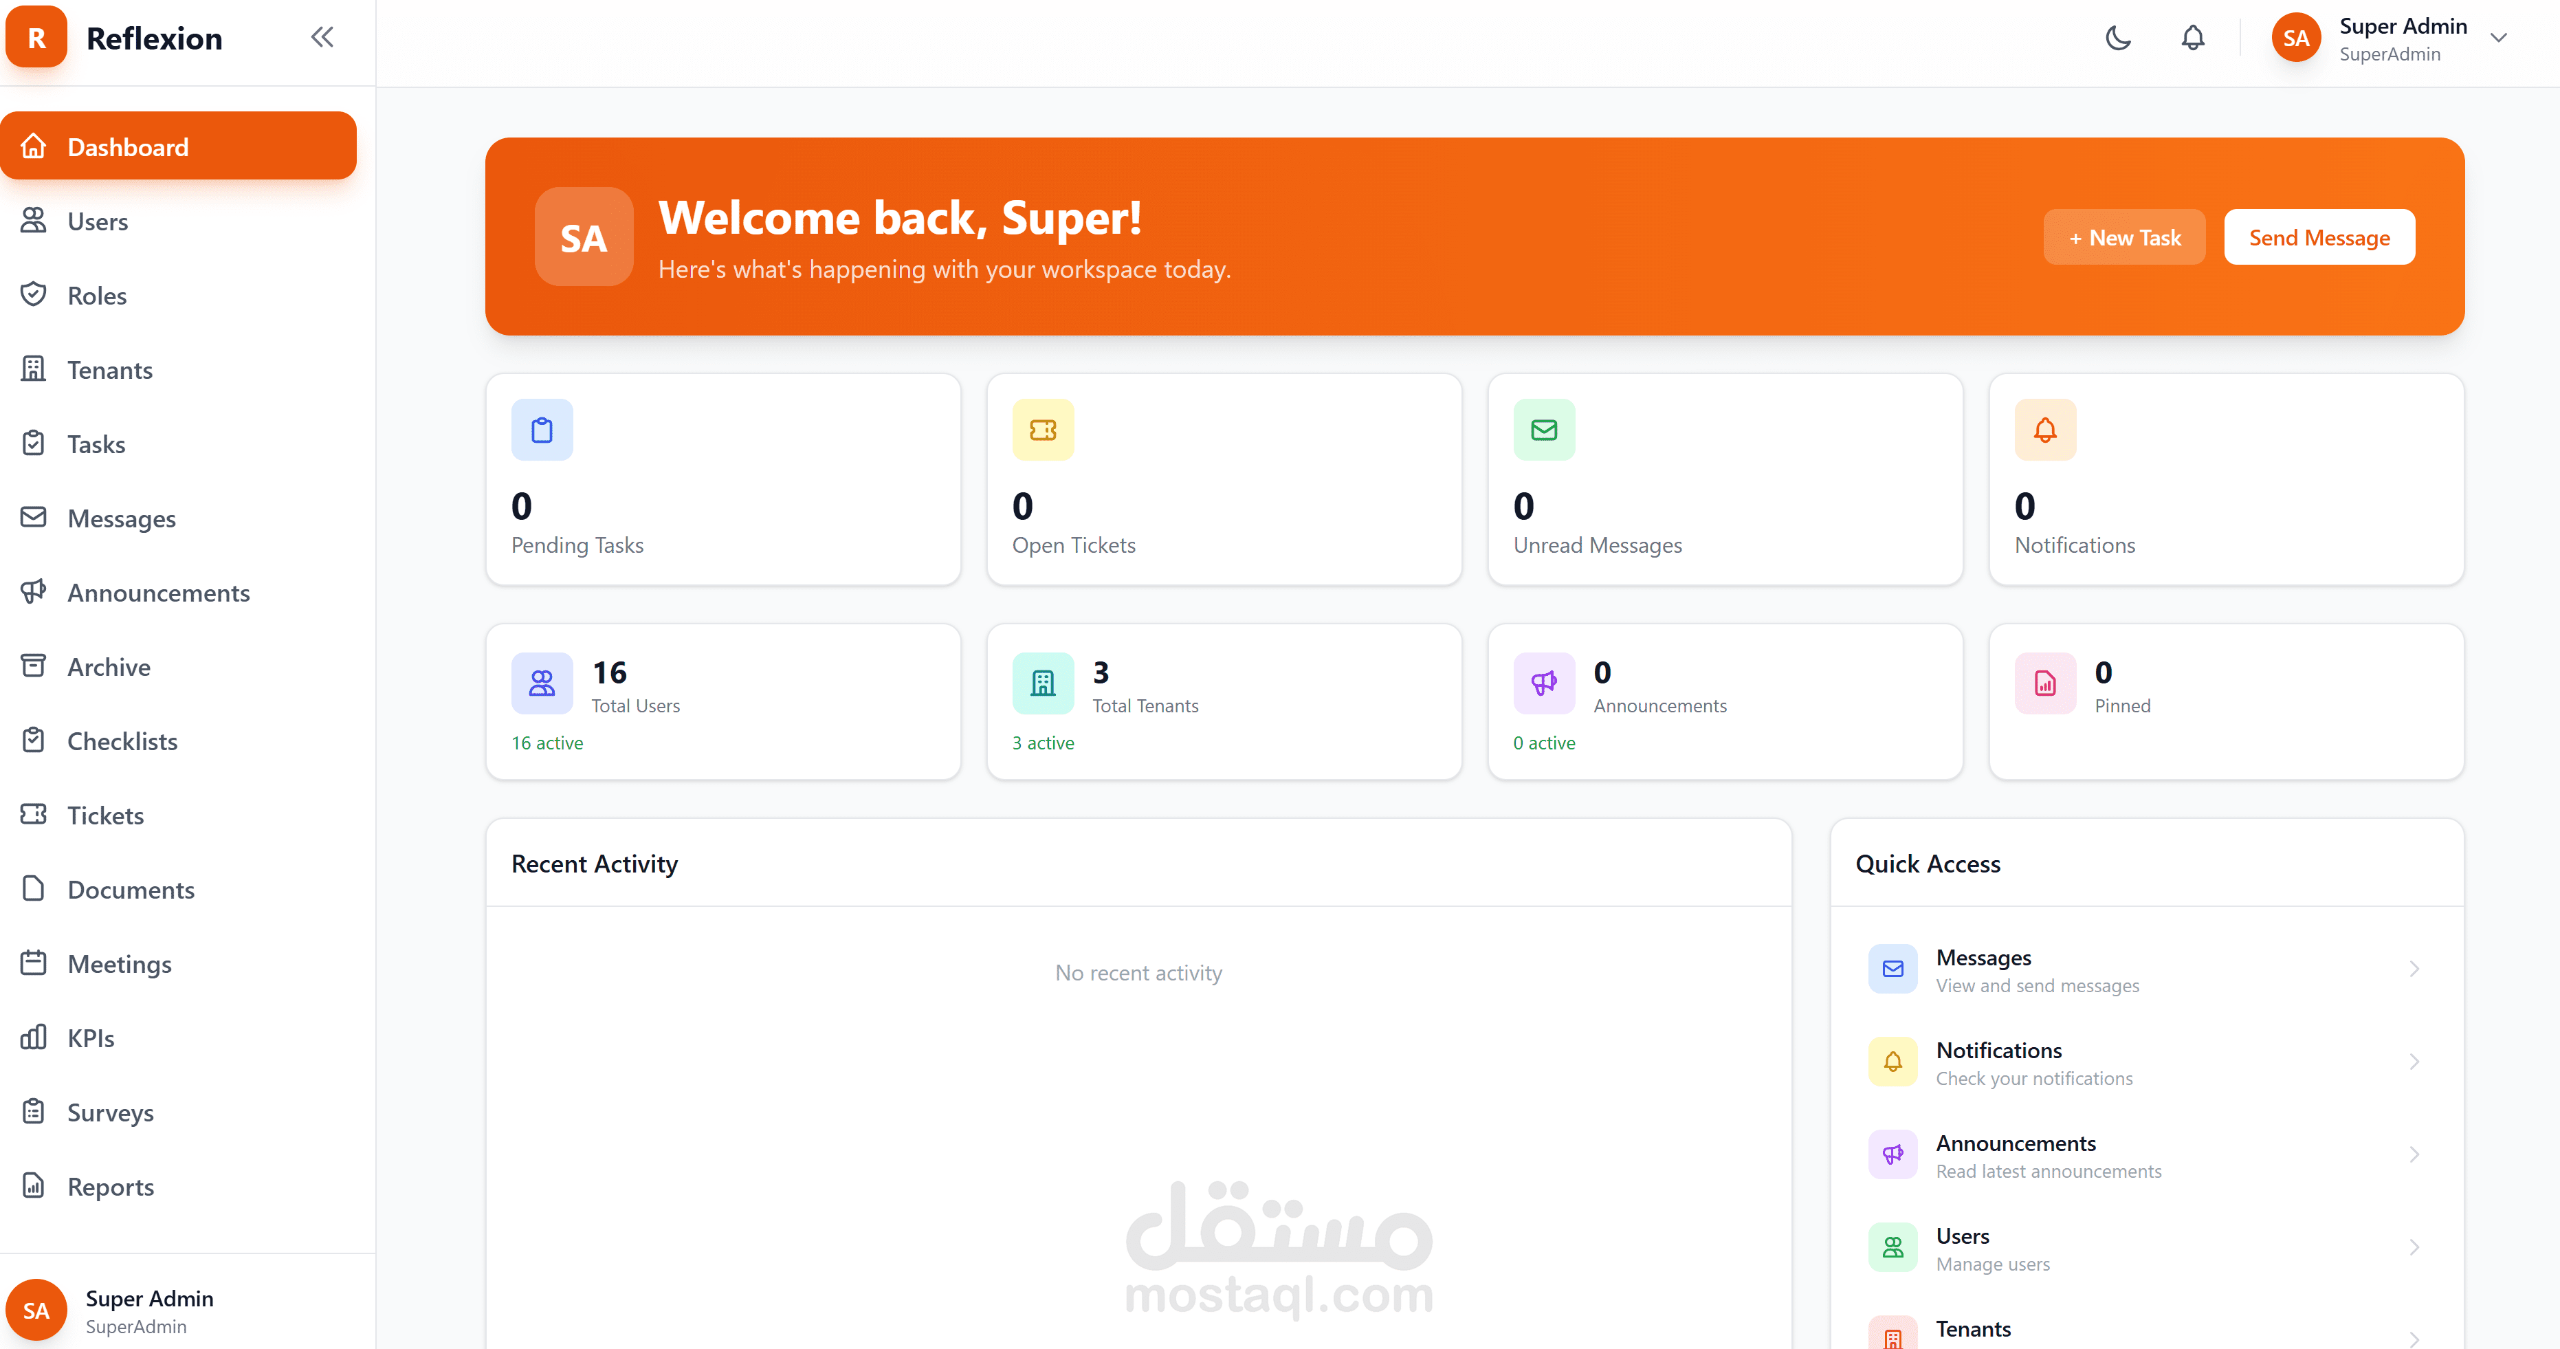Click the Pinned document icon
This screenshot has height=1349, width=2560.
(x=2044, y=683)
